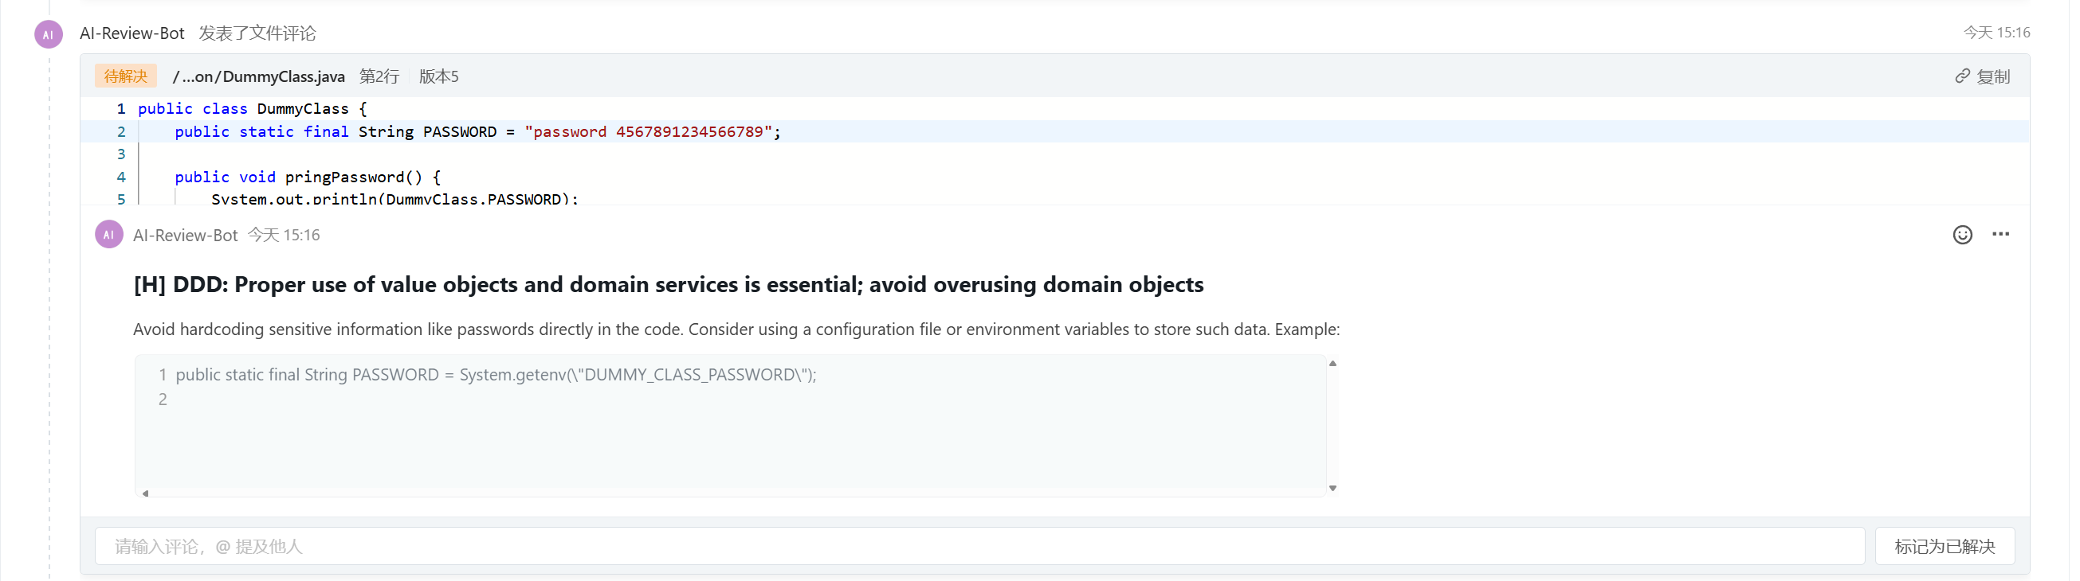Open the comment more options menu
The height and width of the screenshot is (581, 2080).
2000,234
